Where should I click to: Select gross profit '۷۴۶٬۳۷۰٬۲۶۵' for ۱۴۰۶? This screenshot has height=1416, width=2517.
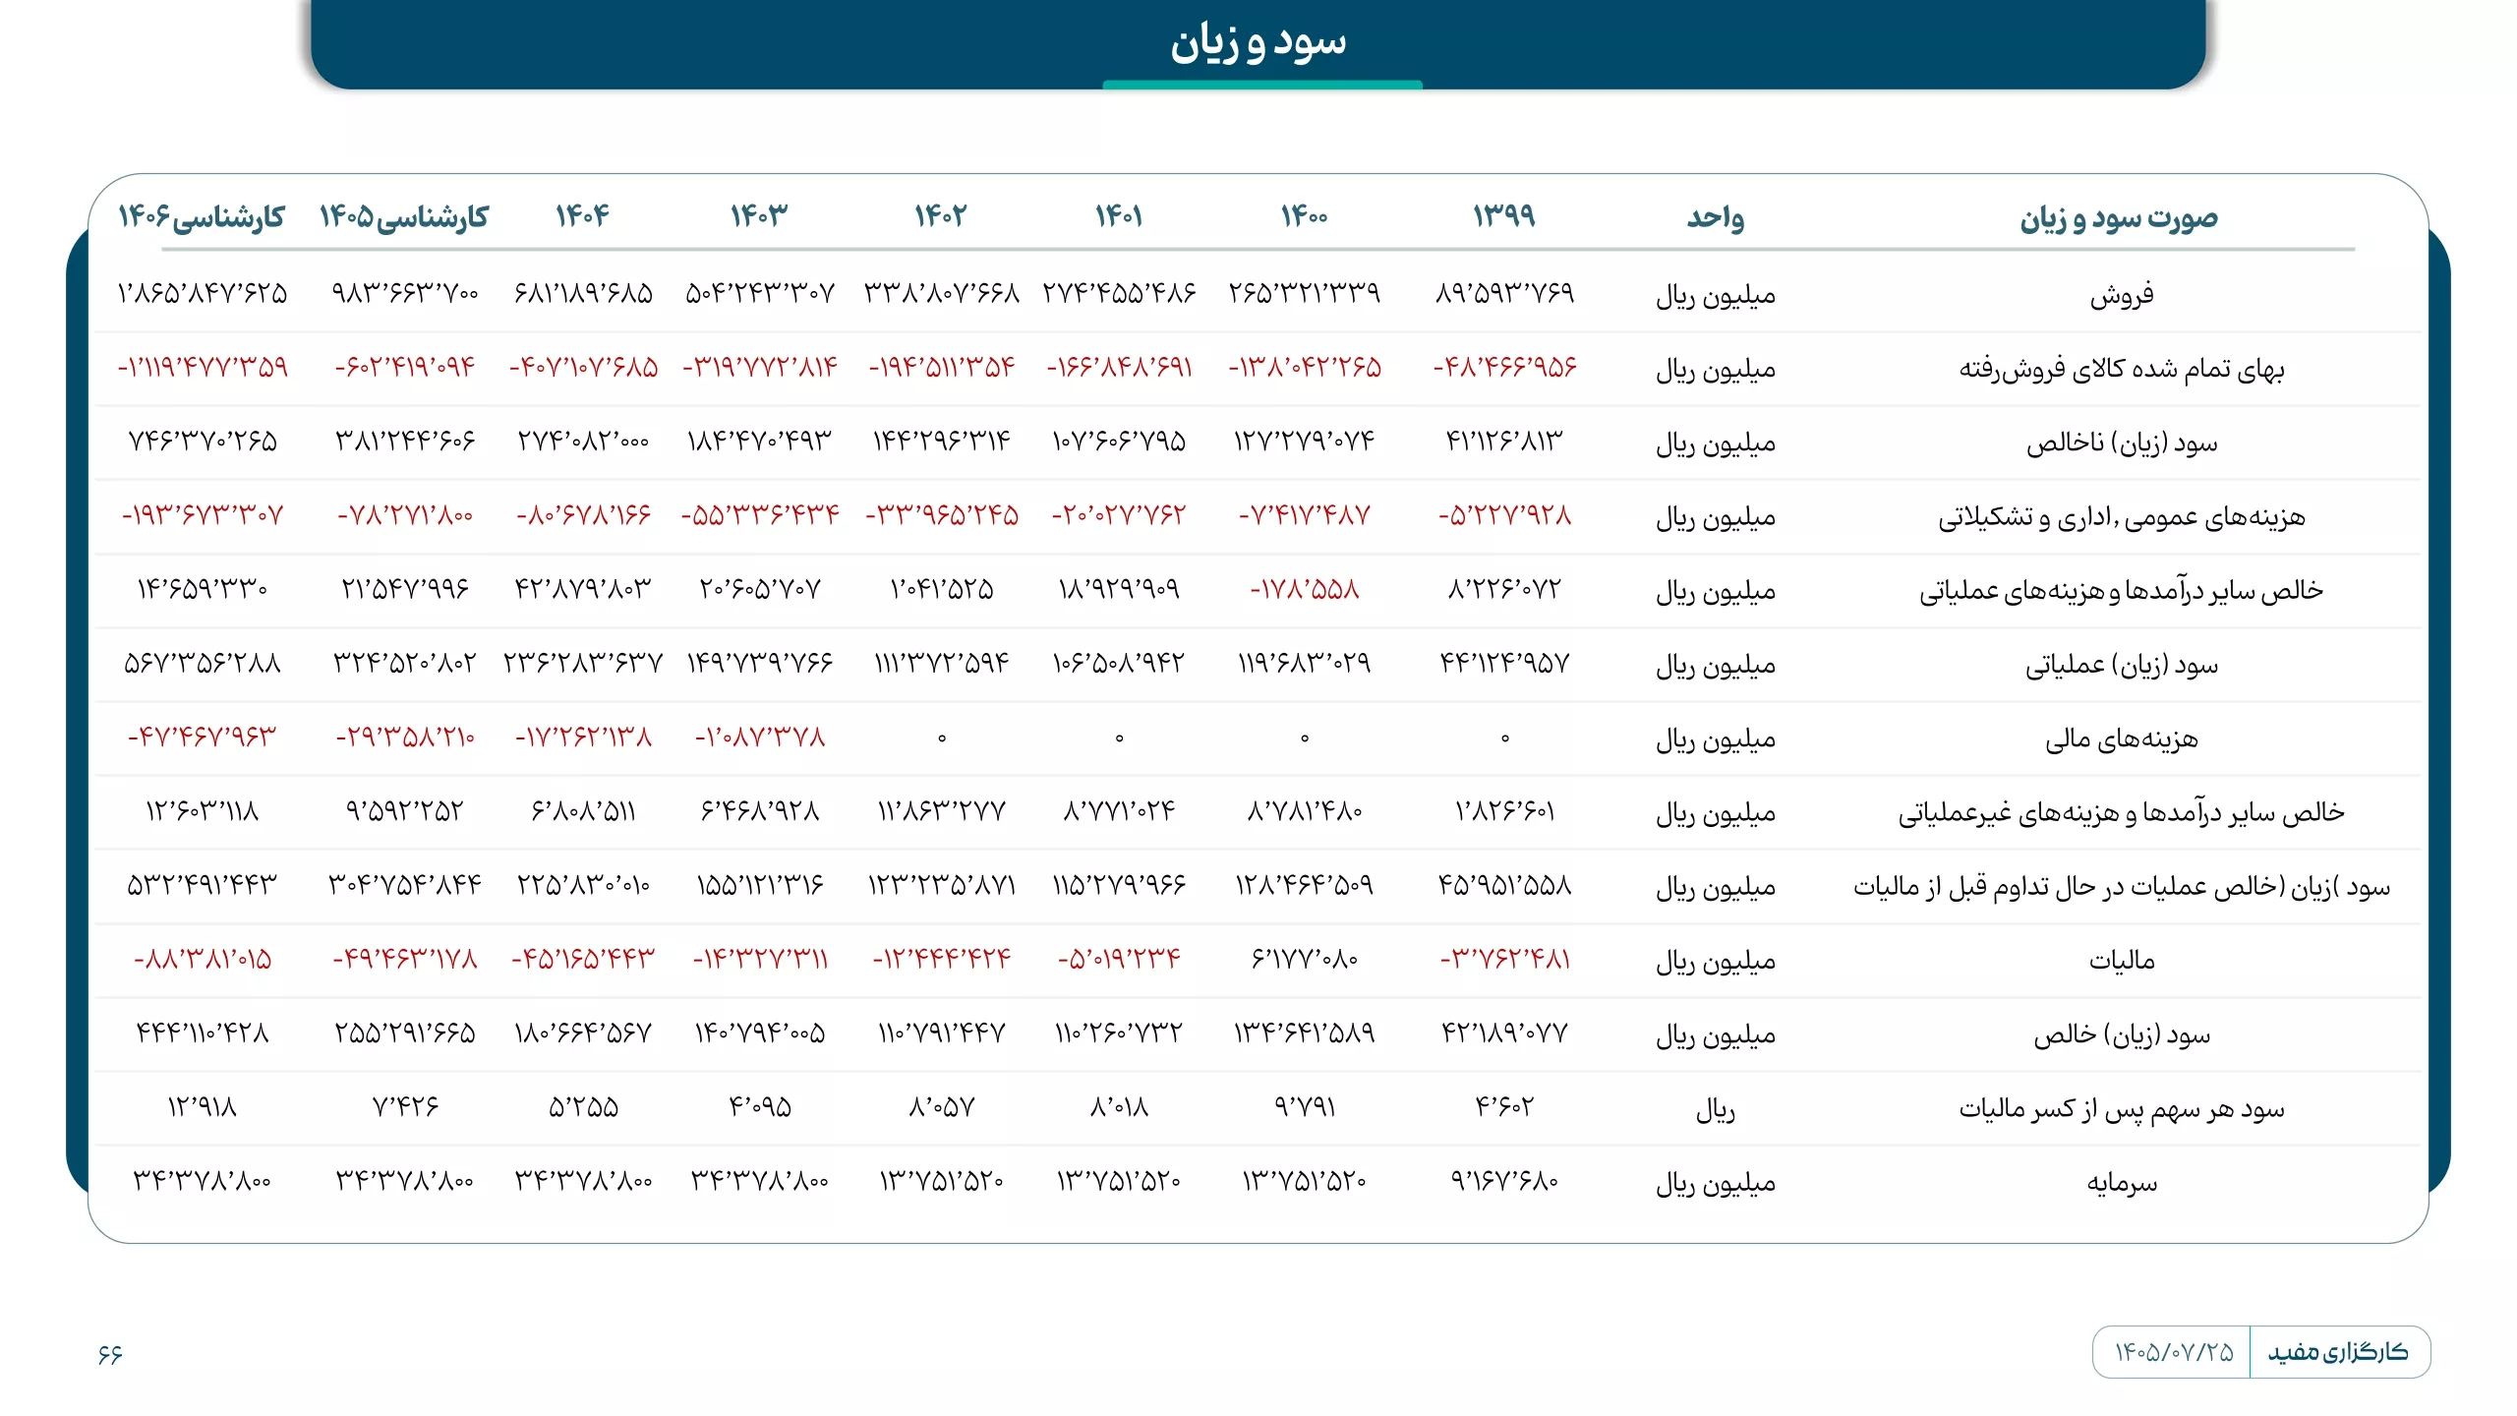202,442
